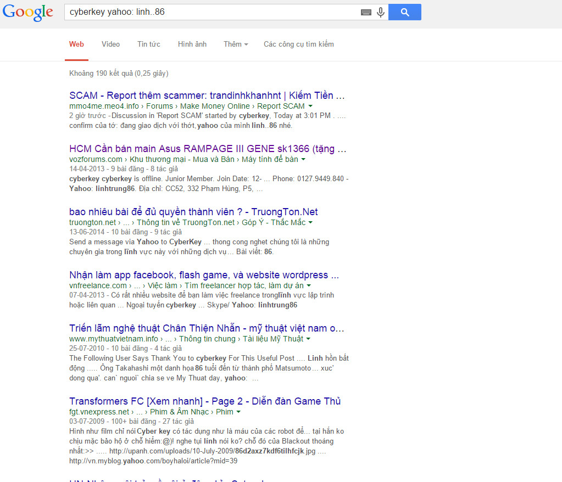Open Nhận làm app facebook result
Screen dimensions: 562x482
tap(204, 275)
